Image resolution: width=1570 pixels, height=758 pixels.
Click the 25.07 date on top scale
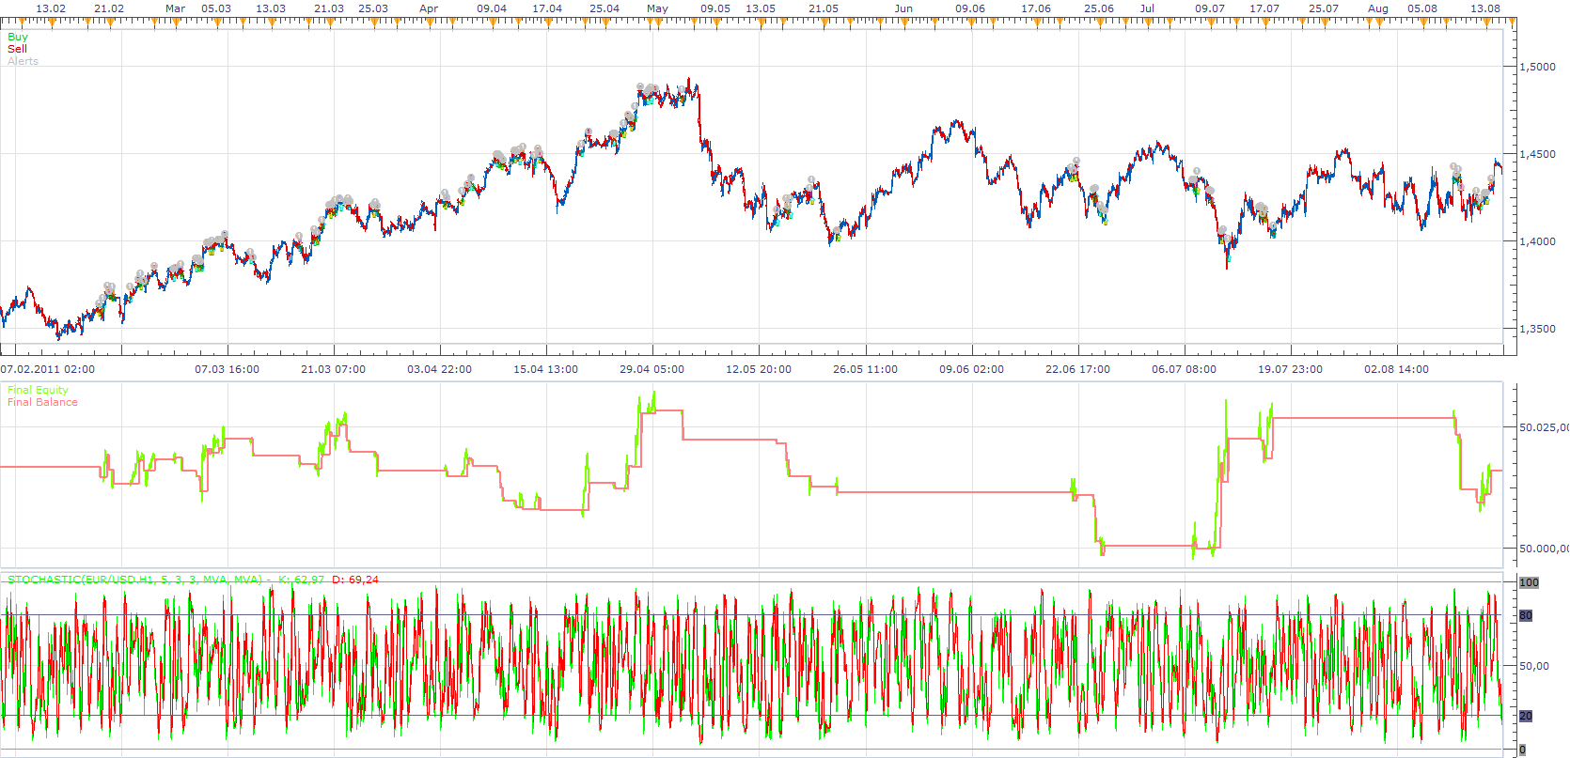tap(1324, 8)
